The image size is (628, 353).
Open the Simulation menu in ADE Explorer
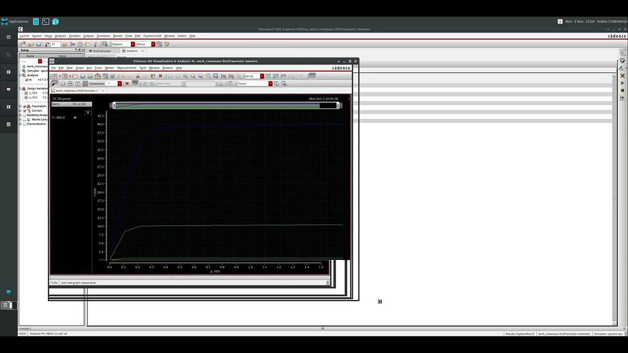[x=104, y=36]
